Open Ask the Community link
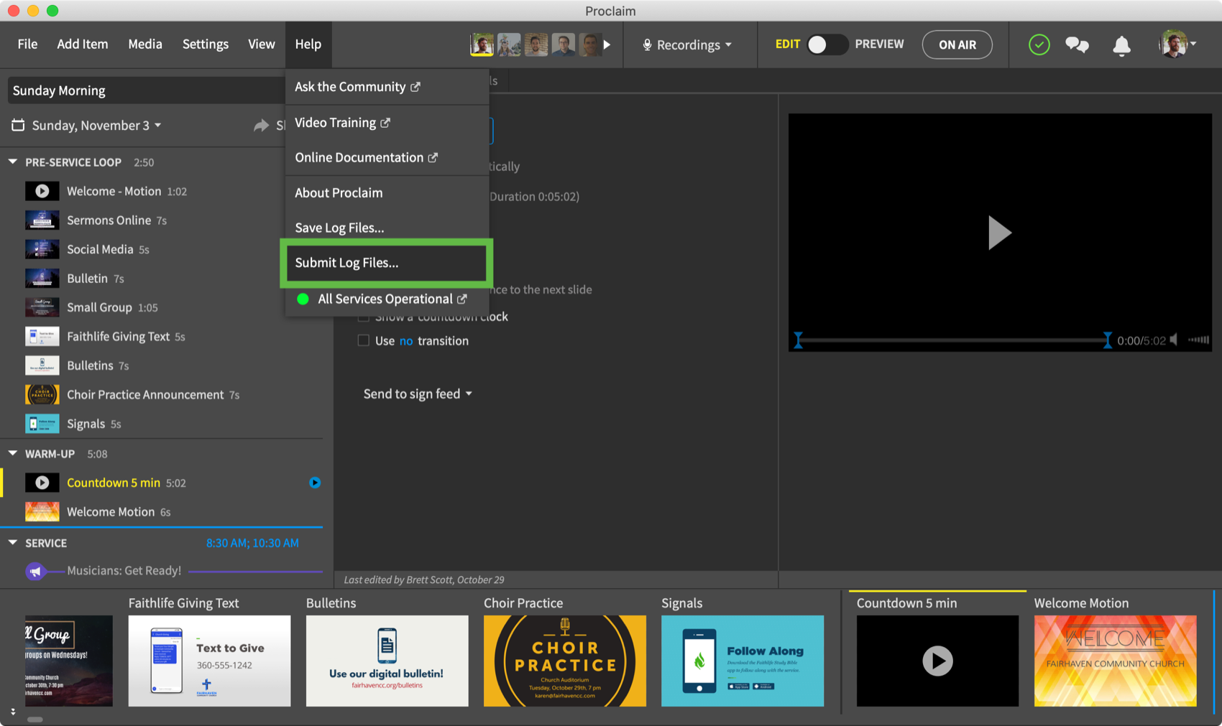 coord(387,87)
